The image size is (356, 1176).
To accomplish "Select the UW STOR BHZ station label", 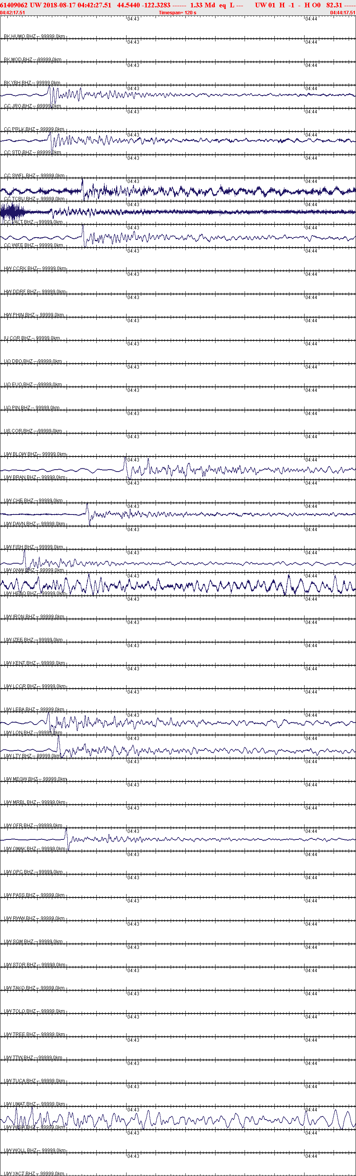I will [35, 965].
